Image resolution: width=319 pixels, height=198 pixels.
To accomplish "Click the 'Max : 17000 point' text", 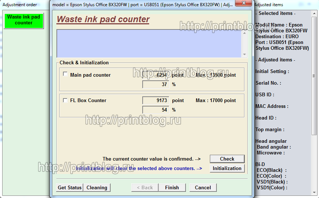I will pyautogui.click(x=216, y=100).
